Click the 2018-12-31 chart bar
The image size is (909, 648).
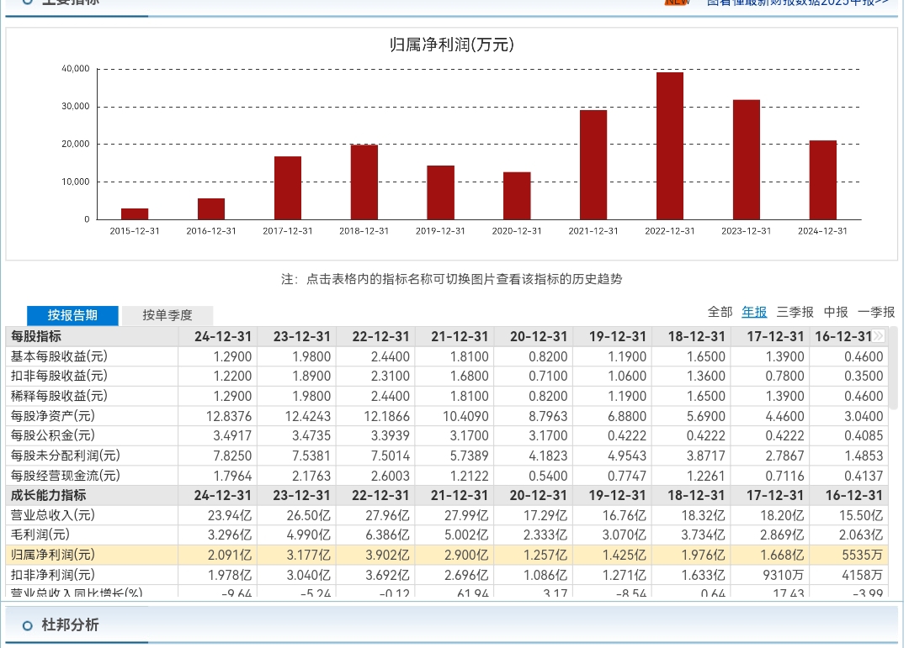coord(364,182)
